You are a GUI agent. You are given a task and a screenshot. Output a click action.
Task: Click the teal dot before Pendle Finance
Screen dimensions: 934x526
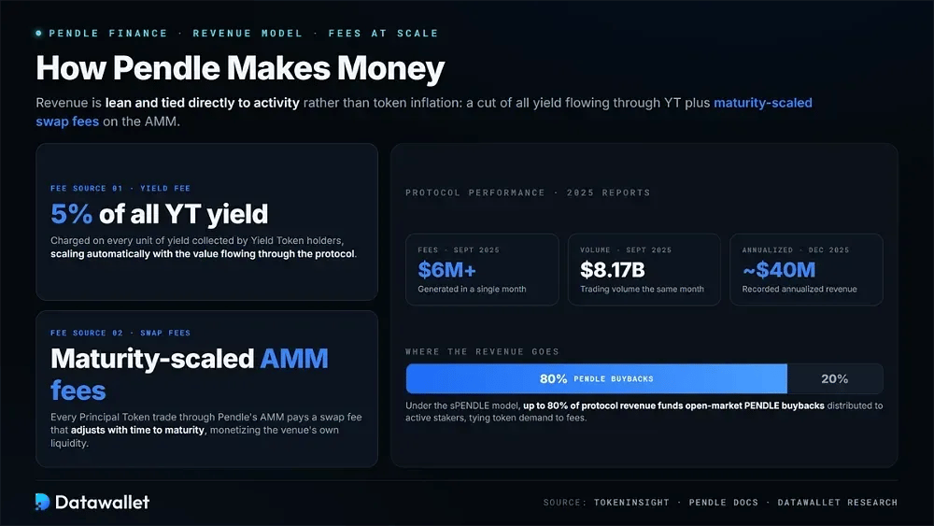coord(38,34)
